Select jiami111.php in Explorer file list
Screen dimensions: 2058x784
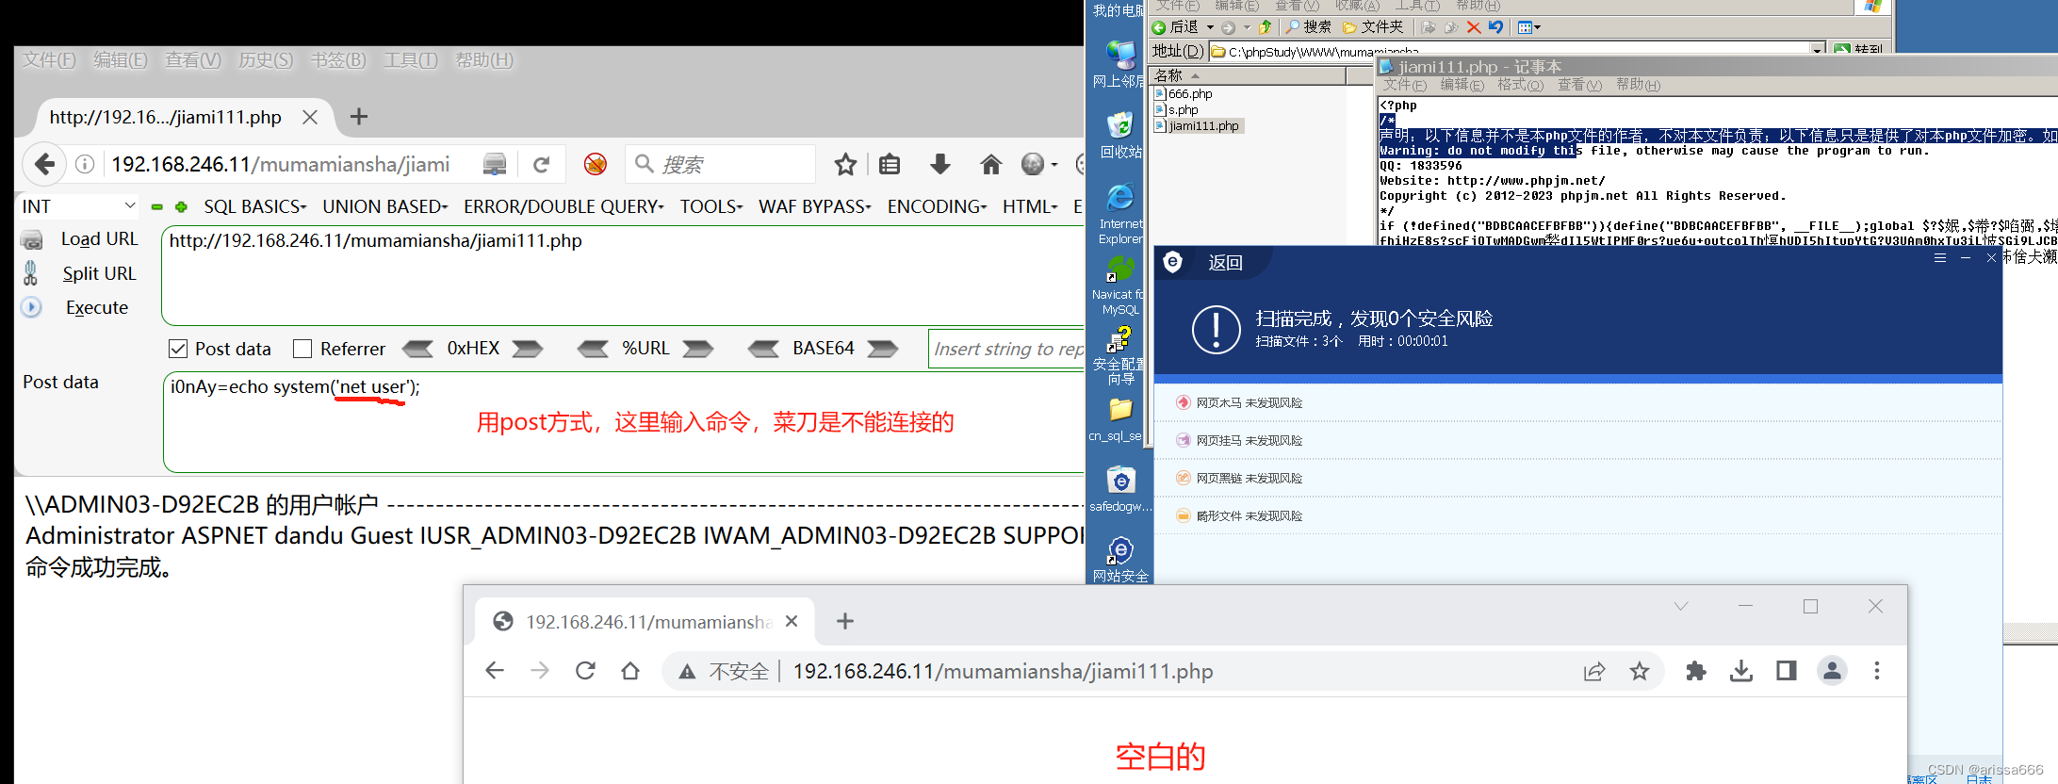pyautogui.click(x=1198, y=126)
